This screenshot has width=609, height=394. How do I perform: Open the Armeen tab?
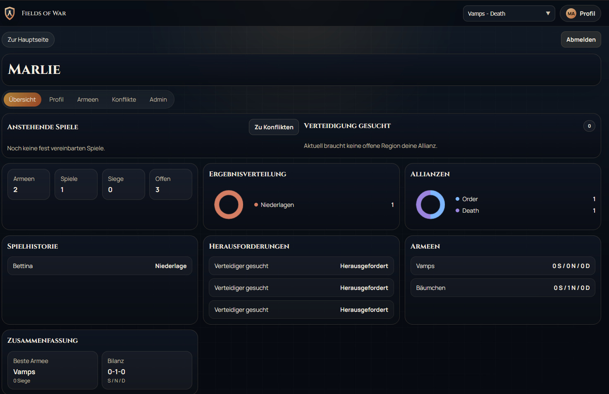[x=88, y=100]
